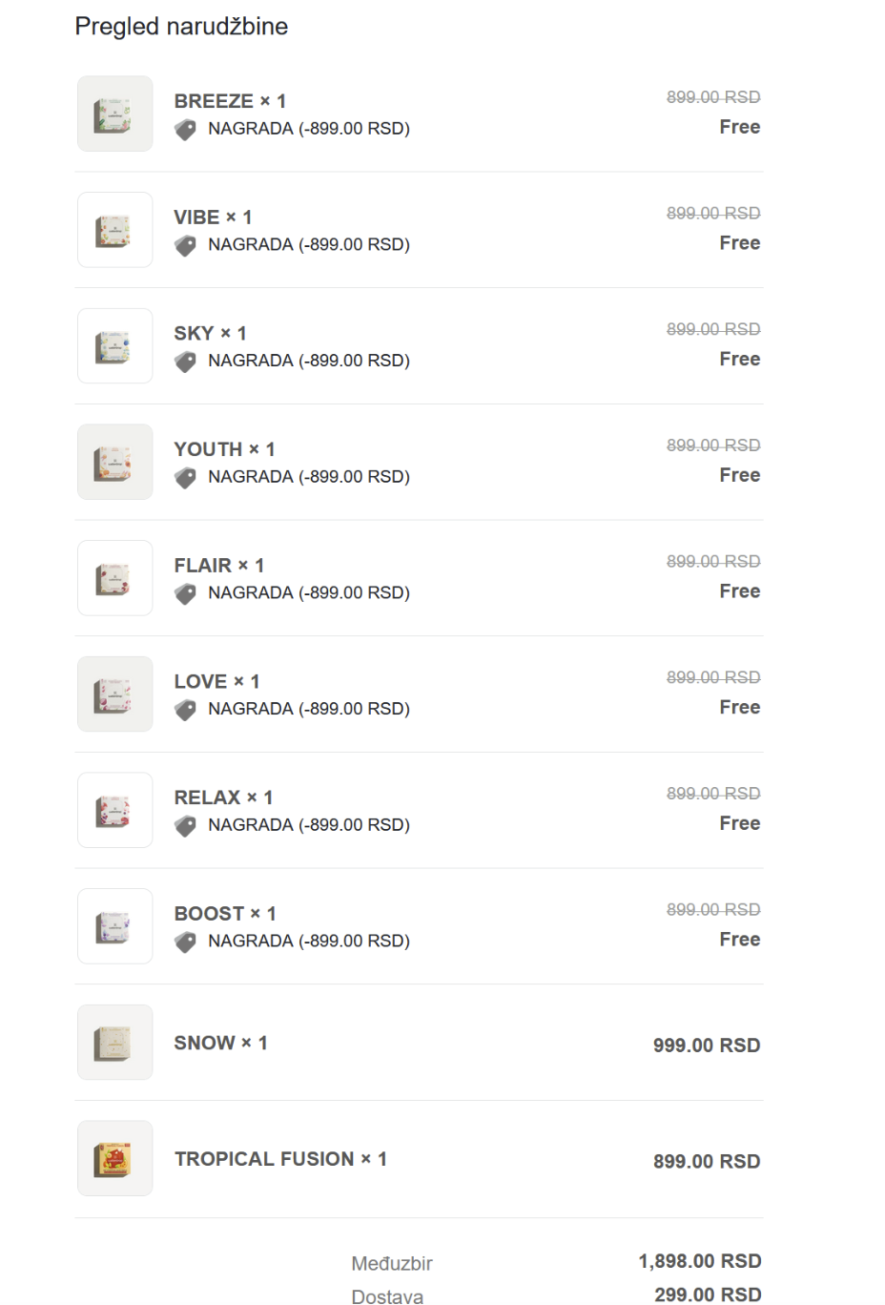Click the discount tag icon under BREEZE
Screen dimensions: 885x1305
[x=185, y=130]
